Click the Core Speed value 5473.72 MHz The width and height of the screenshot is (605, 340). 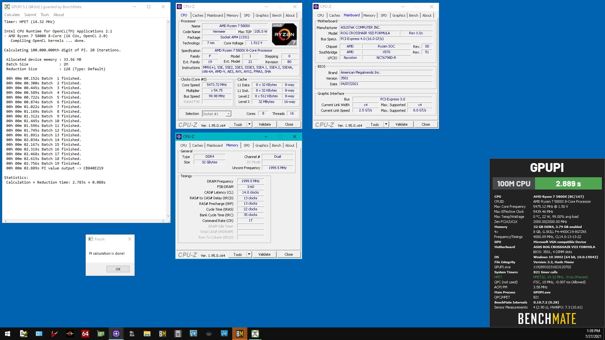click(217, 85)
